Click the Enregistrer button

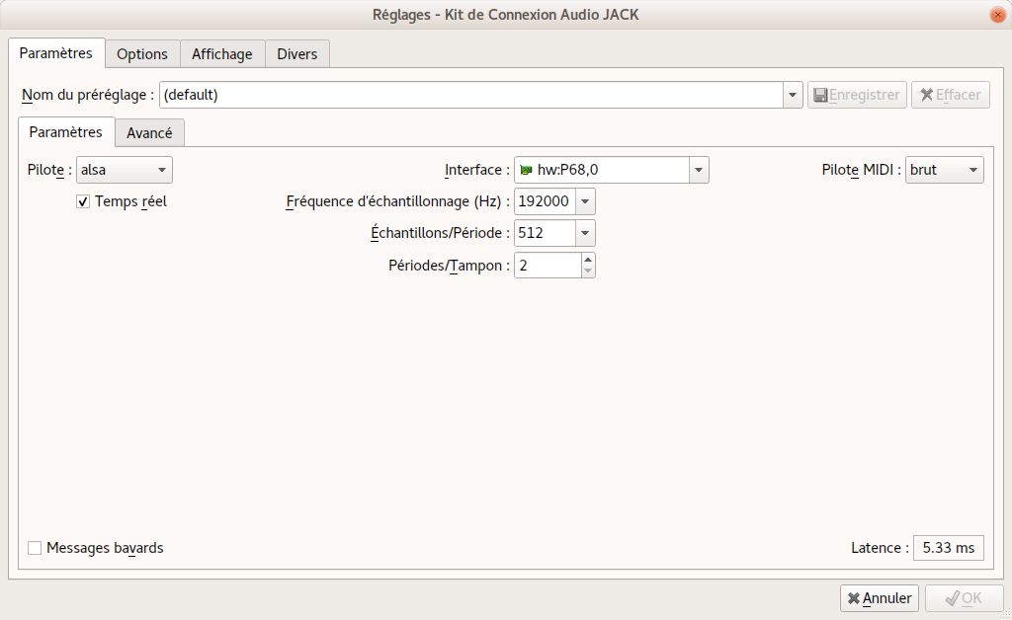pos(857,95)
